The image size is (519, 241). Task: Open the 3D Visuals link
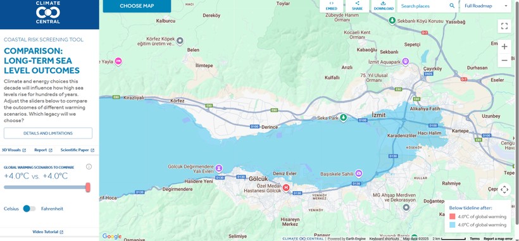pyautogui.click(x=14, y=150)
